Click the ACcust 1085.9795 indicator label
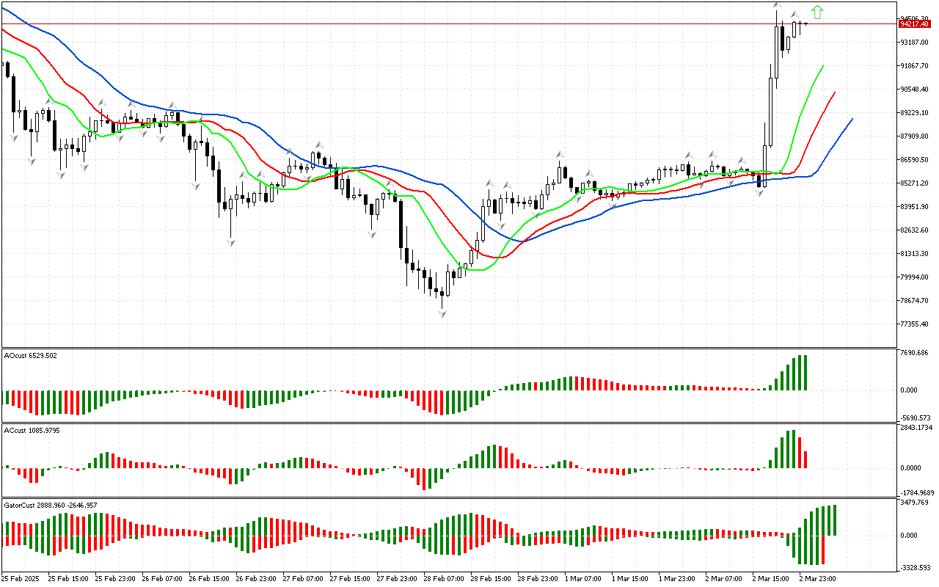This screenshot has width=939, height=587. [32, 430]
